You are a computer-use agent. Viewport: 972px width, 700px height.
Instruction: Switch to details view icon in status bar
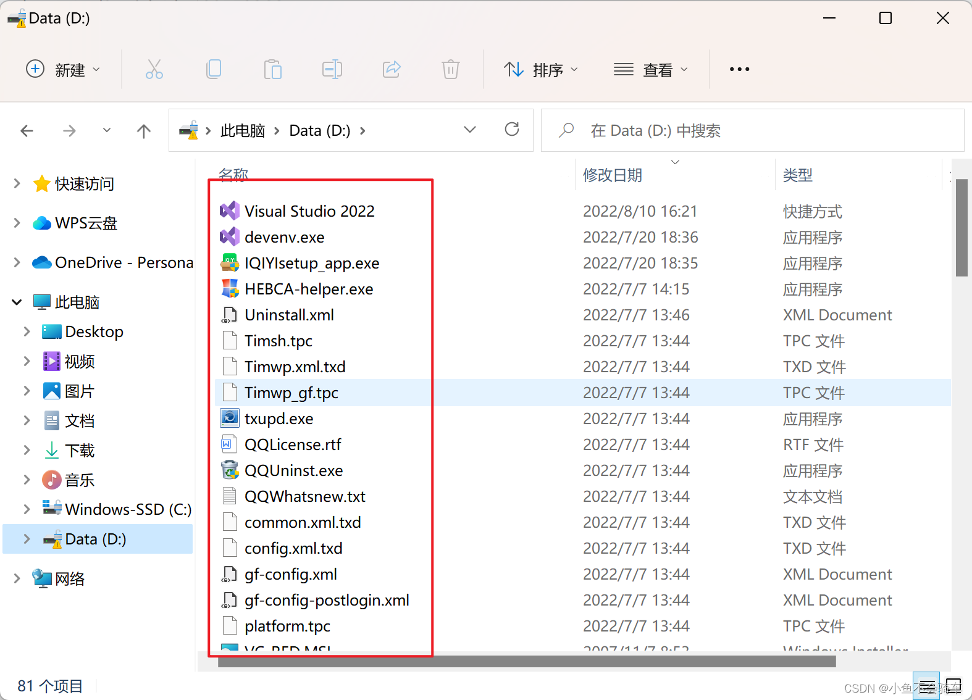[x=926, y=686]
